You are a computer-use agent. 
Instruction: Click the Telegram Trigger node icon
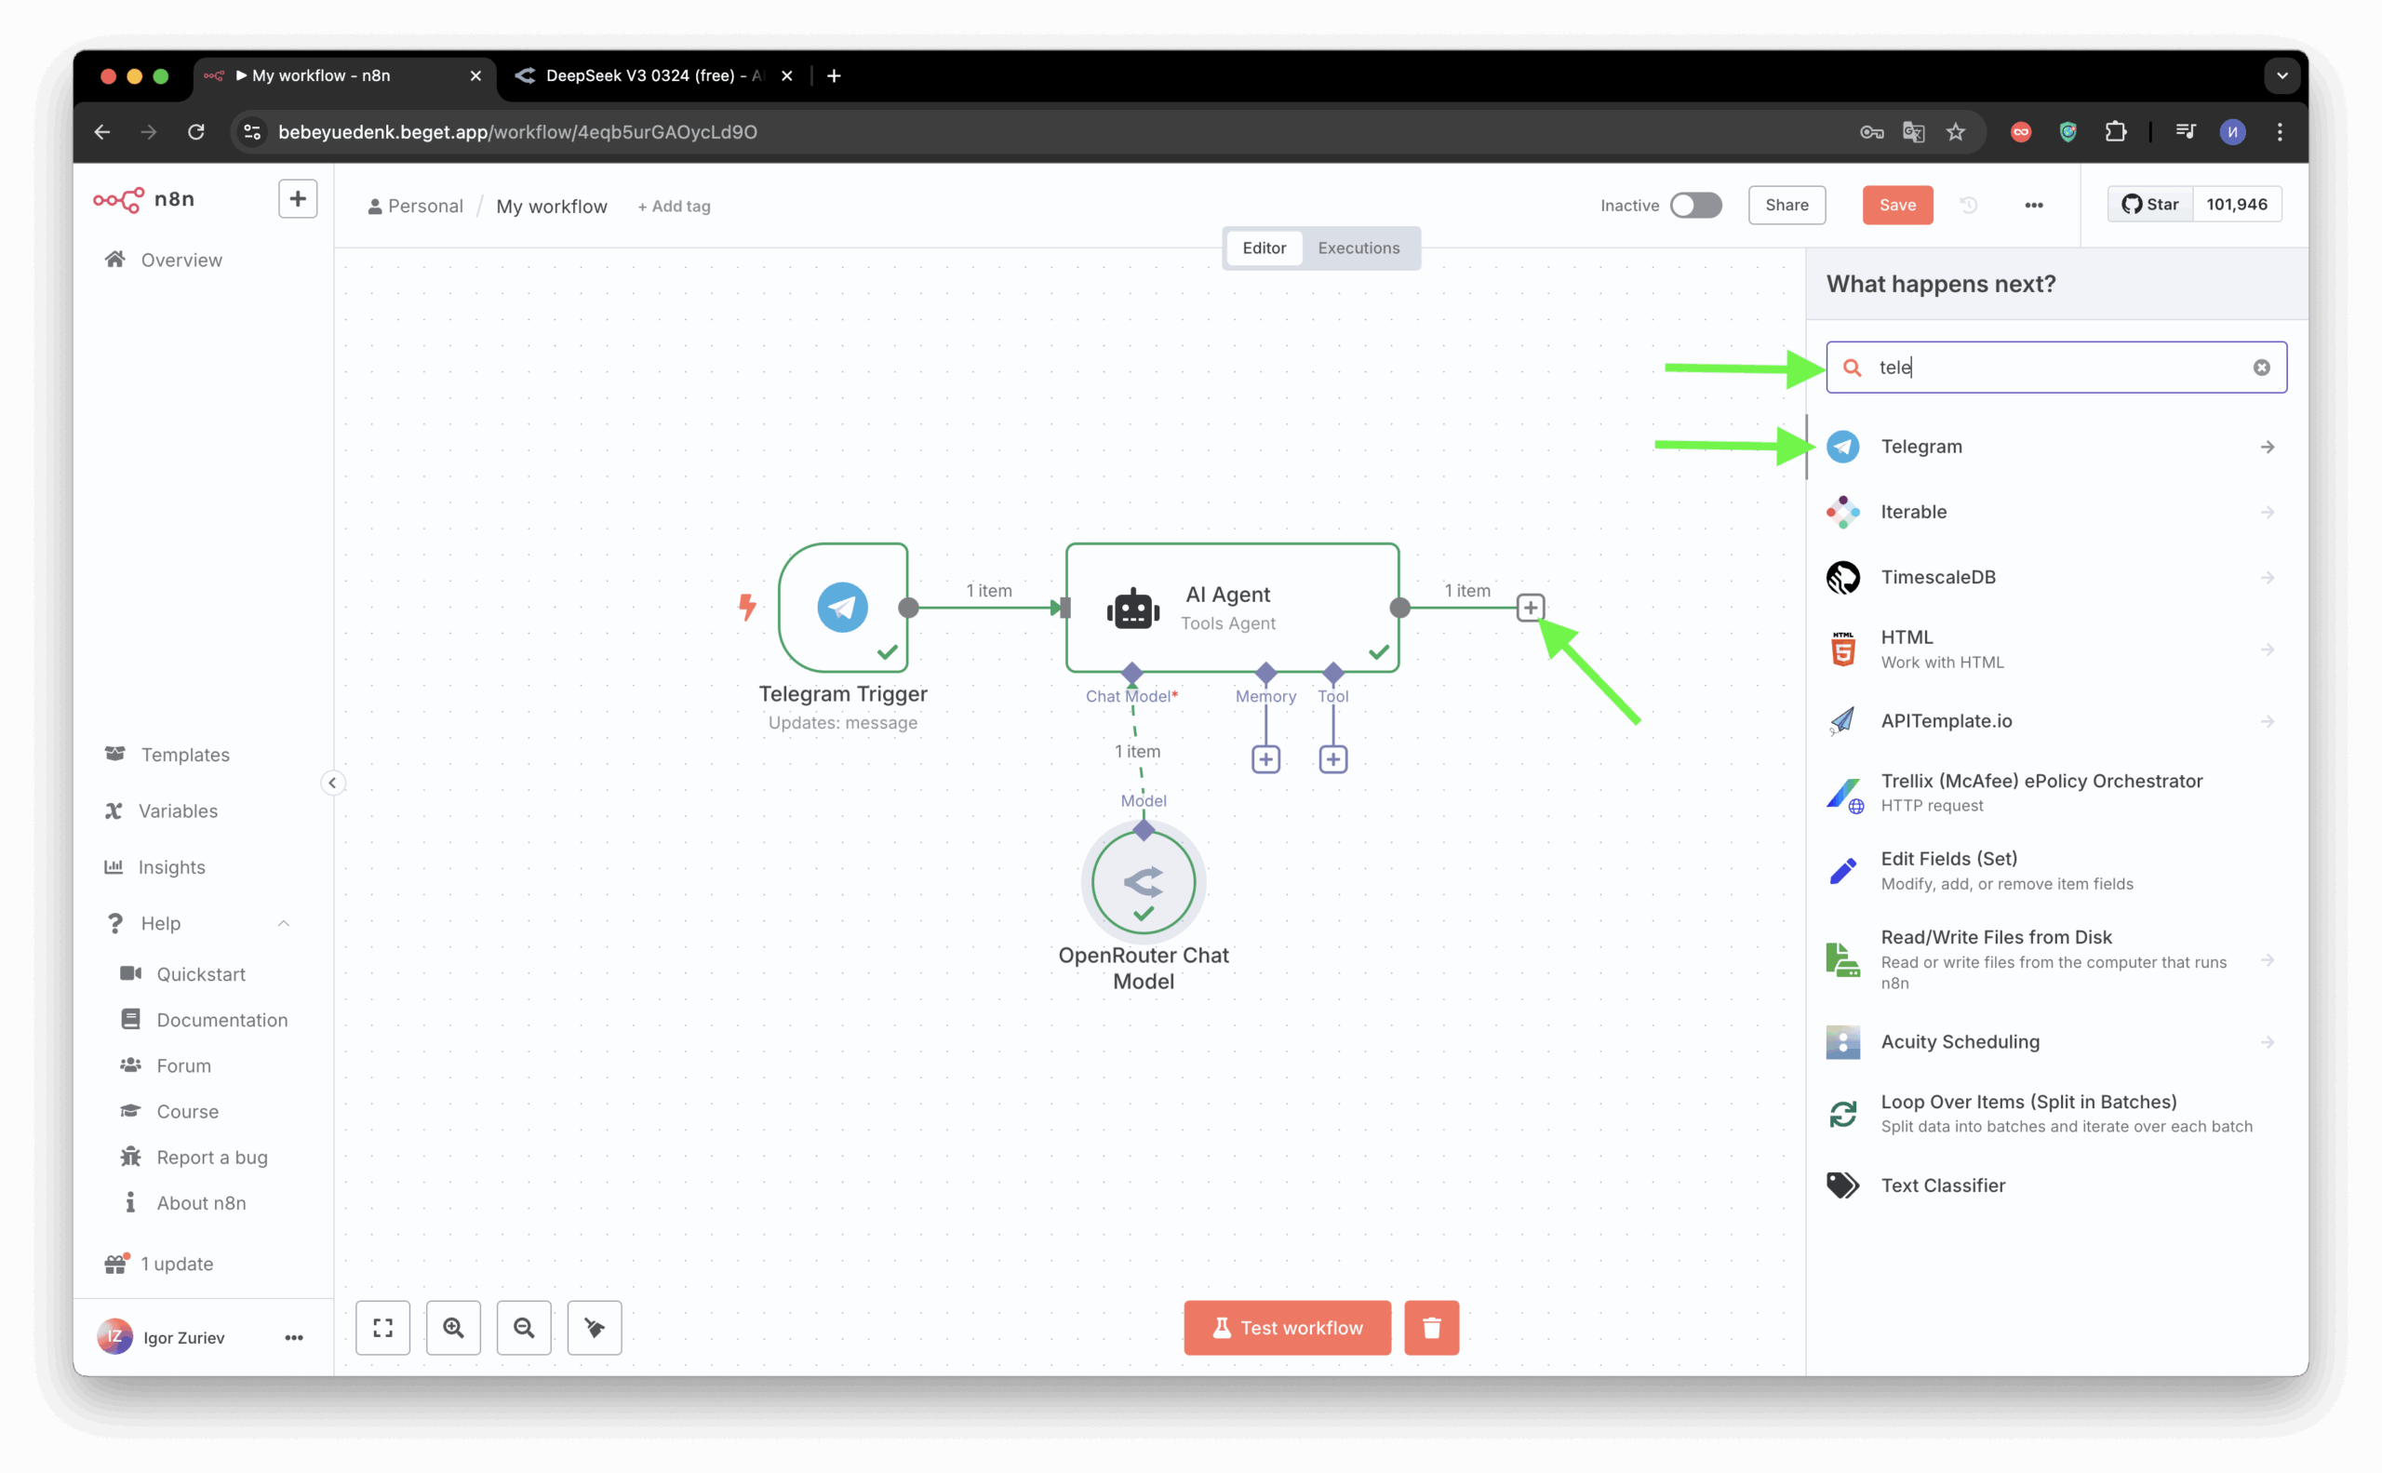click(x=842, y=607)
